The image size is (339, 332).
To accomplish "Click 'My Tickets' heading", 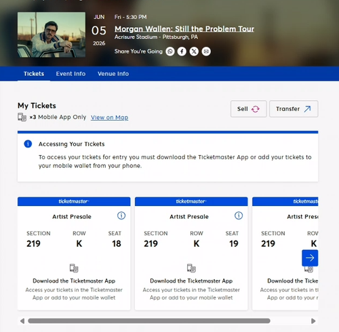I will click(37, 106).
